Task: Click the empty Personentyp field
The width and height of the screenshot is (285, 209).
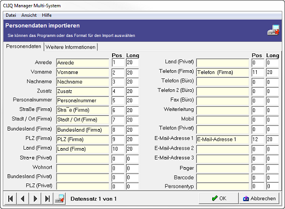Action: pyautogui.click(x=222, y=186)
